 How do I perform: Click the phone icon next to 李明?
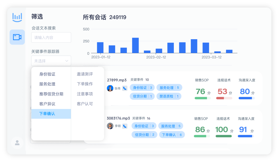pyautogui.click(x=125, y=126)
